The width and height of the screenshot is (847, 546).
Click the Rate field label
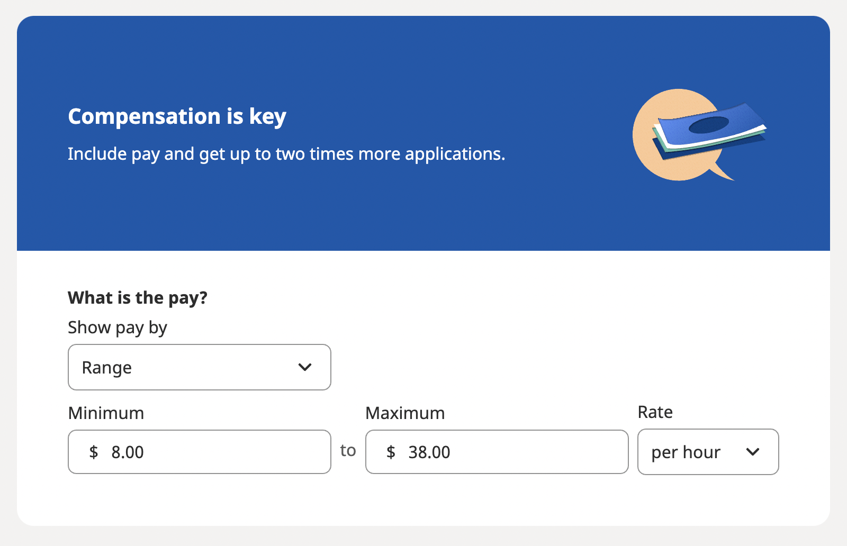655,412
